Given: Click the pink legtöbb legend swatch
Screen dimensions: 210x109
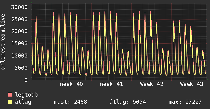Looking at the screenshot, I should tap(10, 95).
